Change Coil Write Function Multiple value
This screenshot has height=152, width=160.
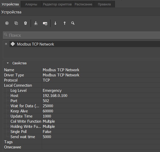coord(100,121)
